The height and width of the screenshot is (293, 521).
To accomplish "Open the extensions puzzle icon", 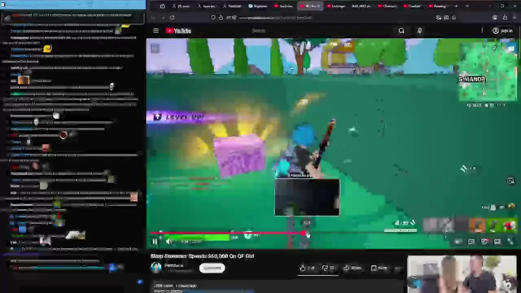I will (x=505, y=17).
